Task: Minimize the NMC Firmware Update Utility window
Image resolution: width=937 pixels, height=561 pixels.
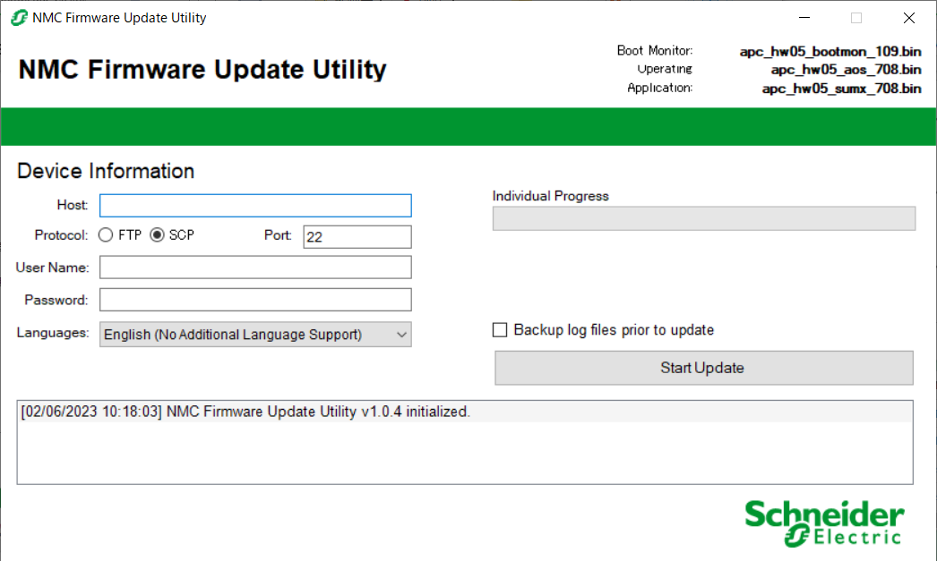Action: (804, 18)
